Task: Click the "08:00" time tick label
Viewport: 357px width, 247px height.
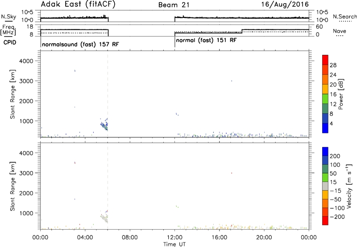Action: [x=130, y=238]
